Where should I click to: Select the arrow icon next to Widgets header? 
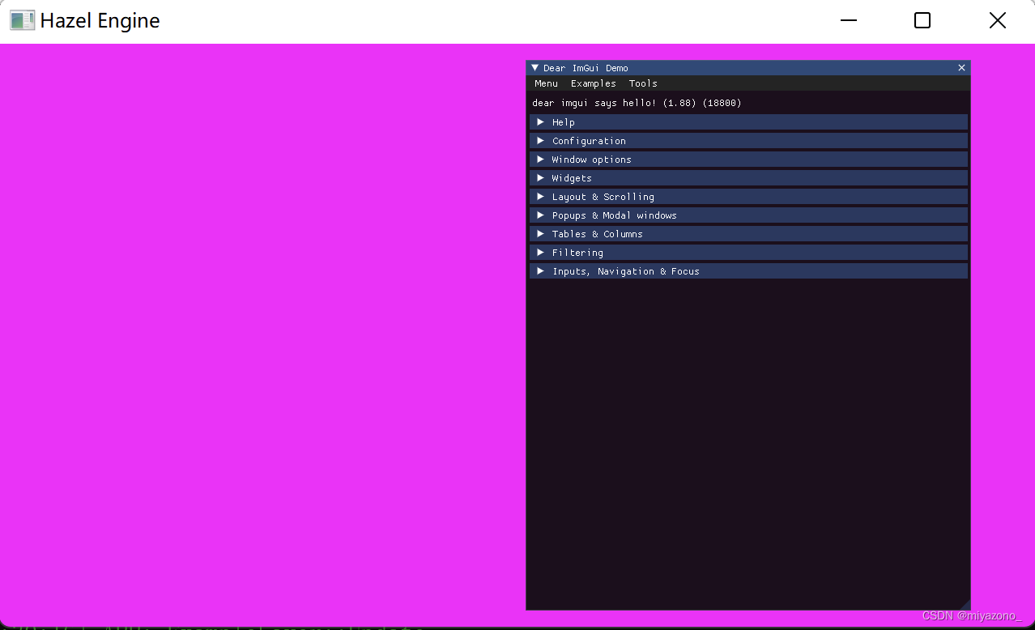tap(540, 177)
